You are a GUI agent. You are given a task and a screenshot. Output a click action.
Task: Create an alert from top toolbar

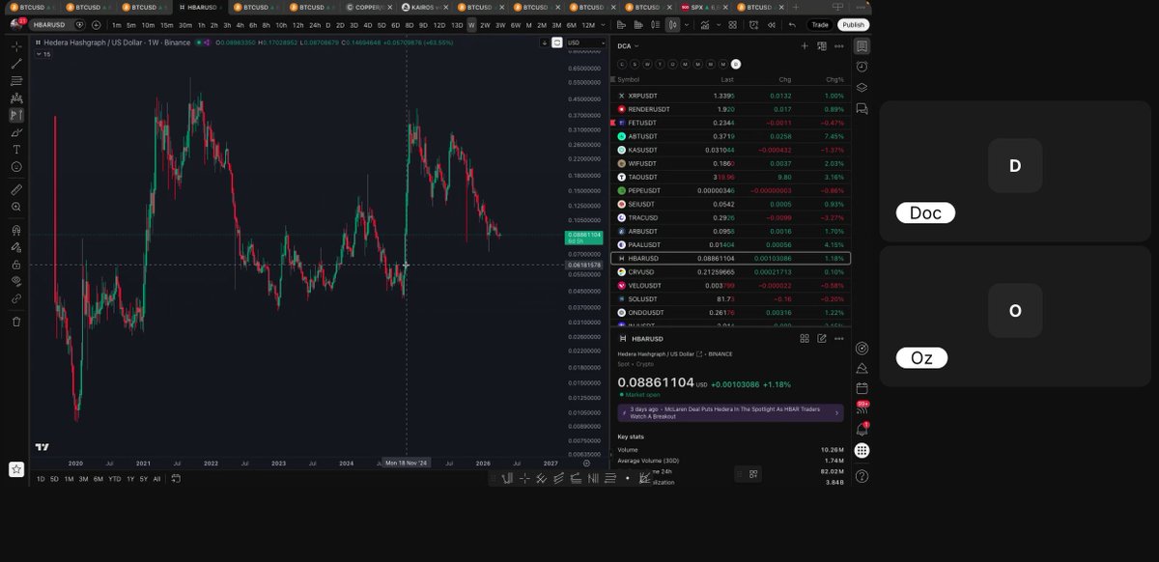point(753,25)
